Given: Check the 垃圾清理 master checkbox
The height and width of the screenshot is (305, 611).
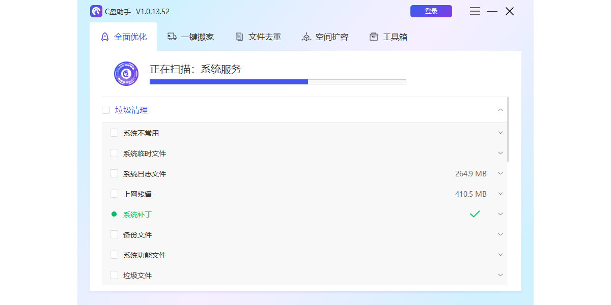Looking at the screenshot, I should click(x=106, y=109).
